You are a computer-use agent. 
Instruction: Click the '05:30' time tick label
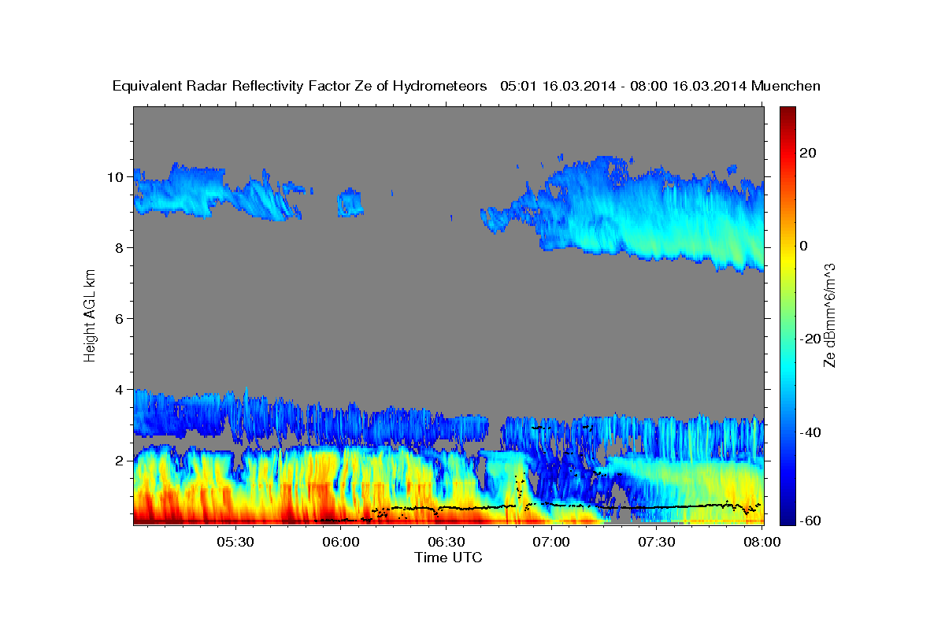[235, 543]
